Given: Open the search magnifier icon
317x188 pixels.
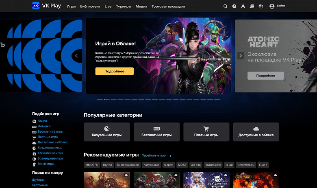Looking at the screenshot, I should (225, 6).
